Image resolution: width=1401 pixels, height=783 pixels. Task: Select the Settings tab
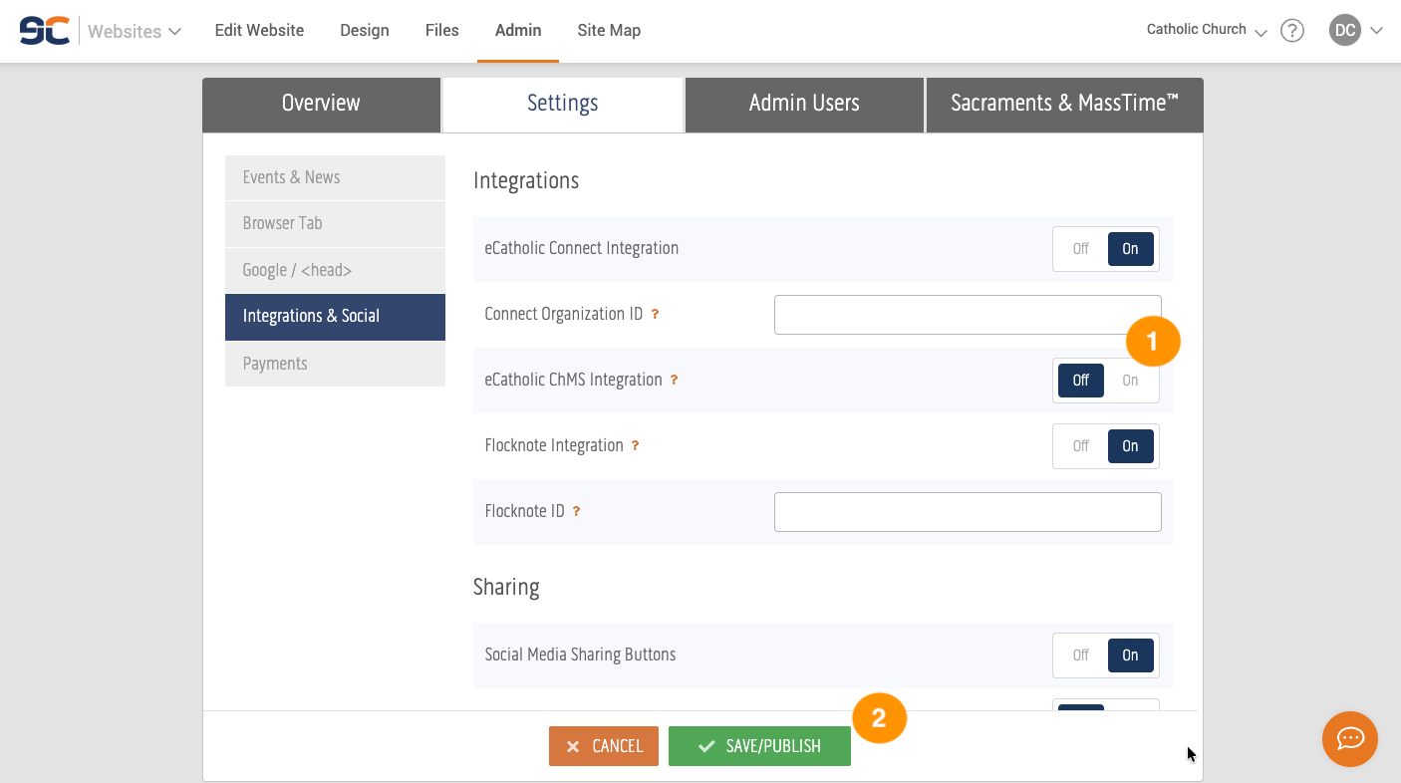click(x=563, y=104)
